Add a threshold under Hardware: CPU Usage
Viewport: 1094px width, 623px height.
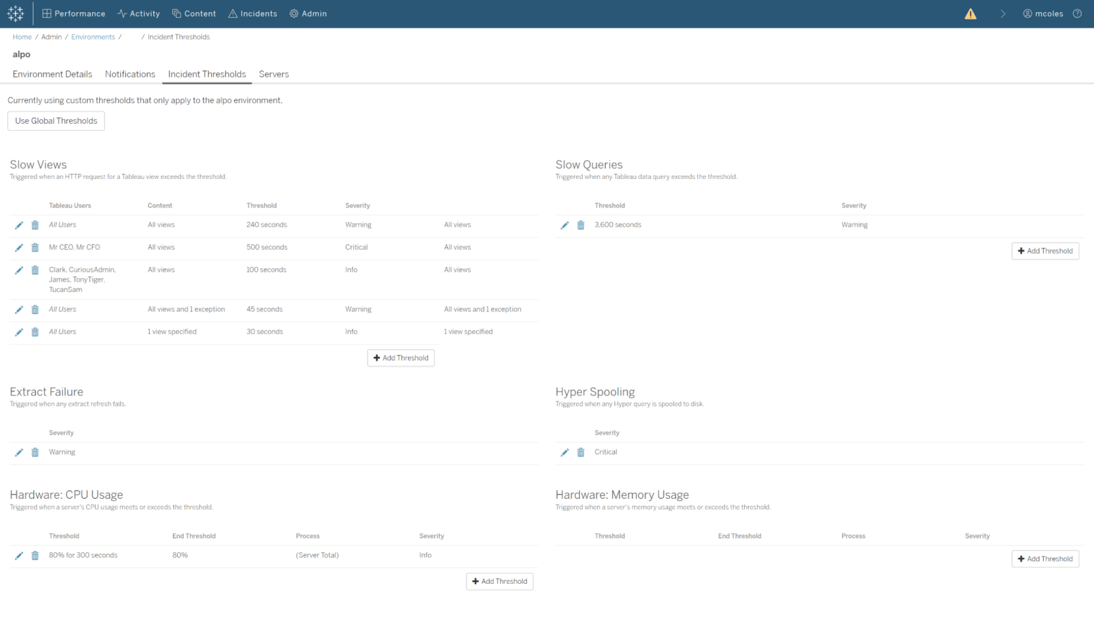[500, 581]
